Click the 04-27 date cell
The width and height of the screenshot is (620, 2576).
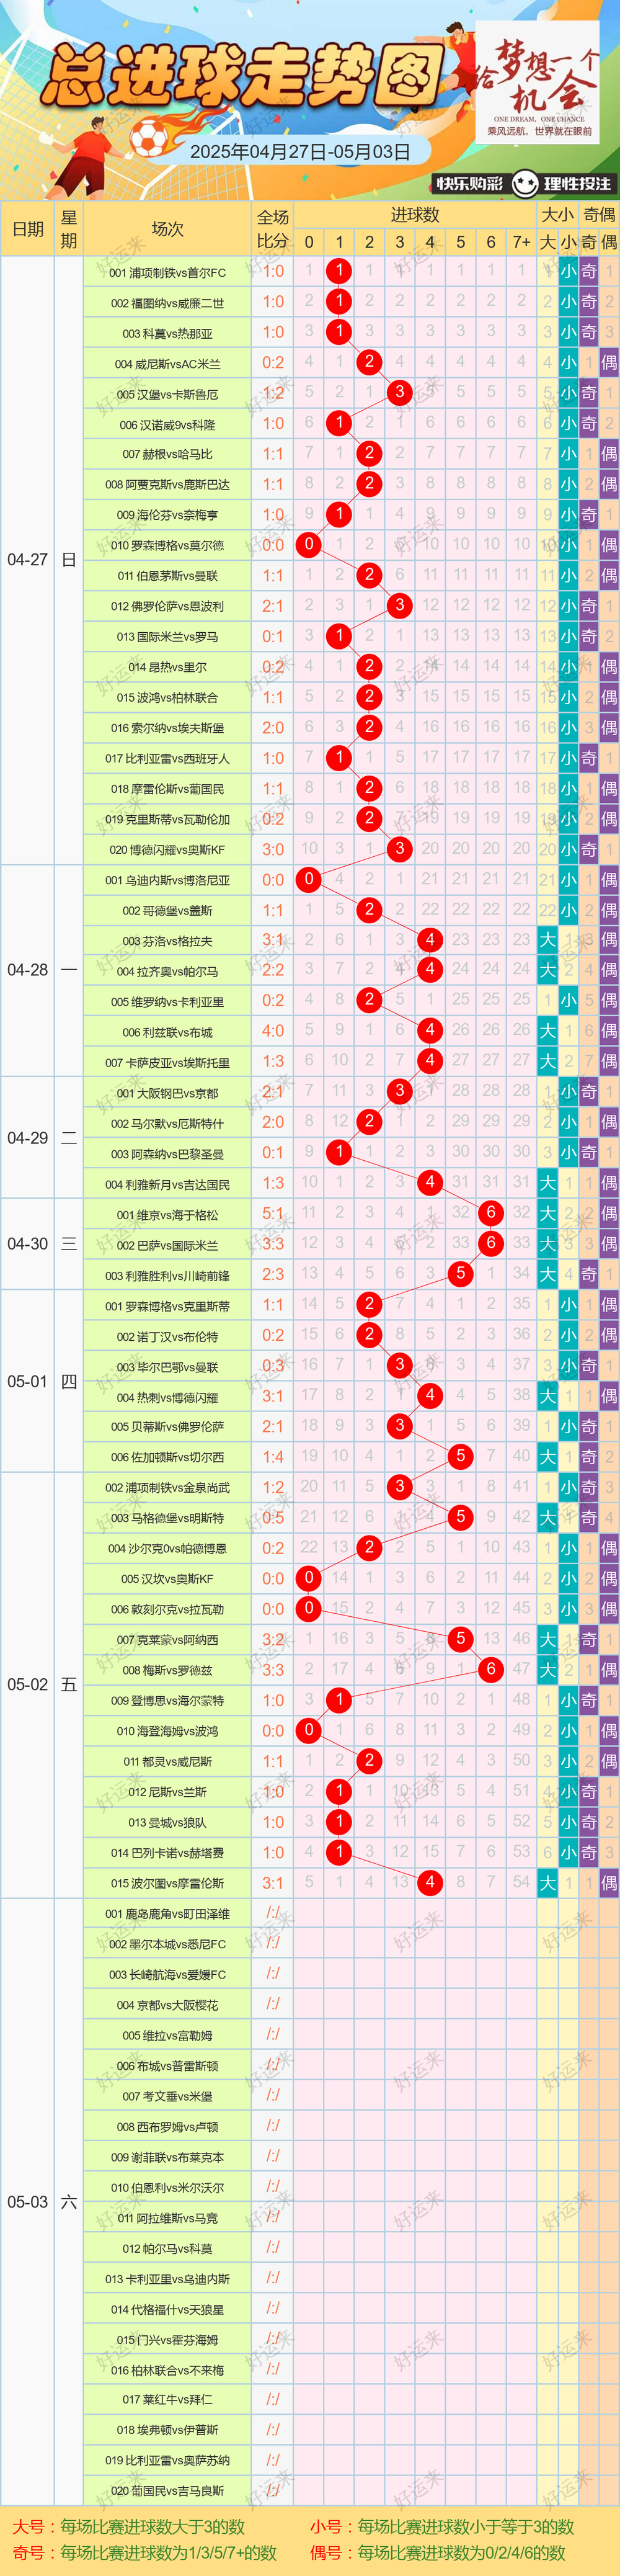(27, 560)
